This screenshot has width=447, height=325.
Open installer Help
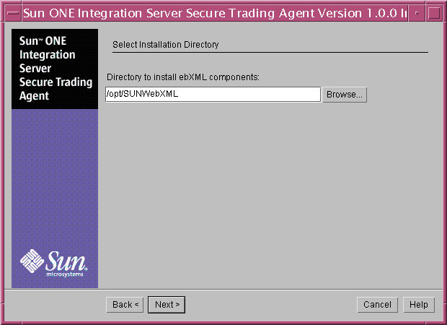coord(419,305)
